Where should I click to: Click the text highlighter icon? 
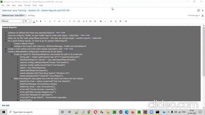click(x=59, y=21)
